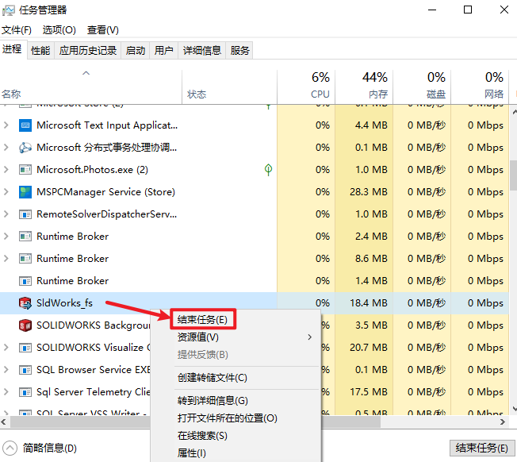The height and width of the screenshot is (462, 517).
Task: Click the SOLIDWORKS Background process icon
Action: (x=25, y=325)
